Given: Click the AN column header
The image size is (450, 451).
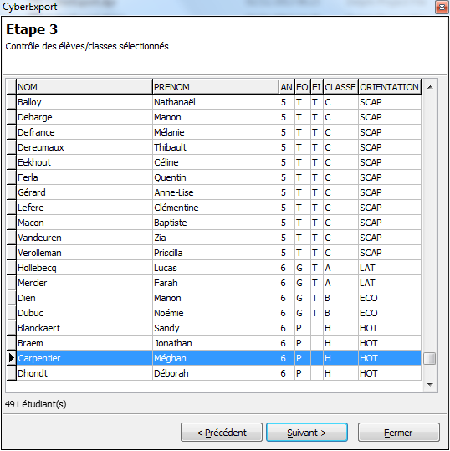Looking at the screenshot, I should coord(287,87).
